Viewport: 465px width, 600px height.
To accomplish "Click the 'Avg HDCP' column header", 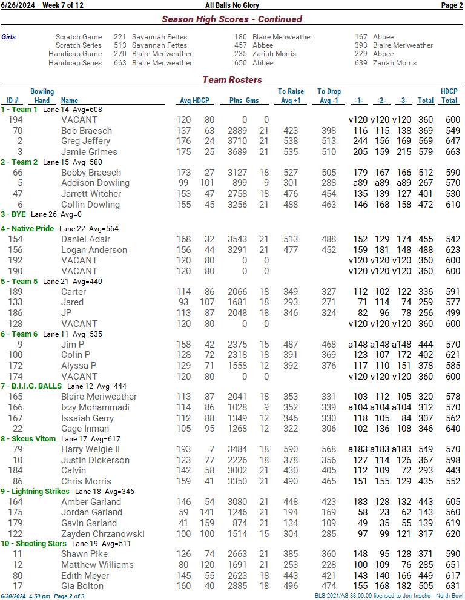I will click(194, 101).
